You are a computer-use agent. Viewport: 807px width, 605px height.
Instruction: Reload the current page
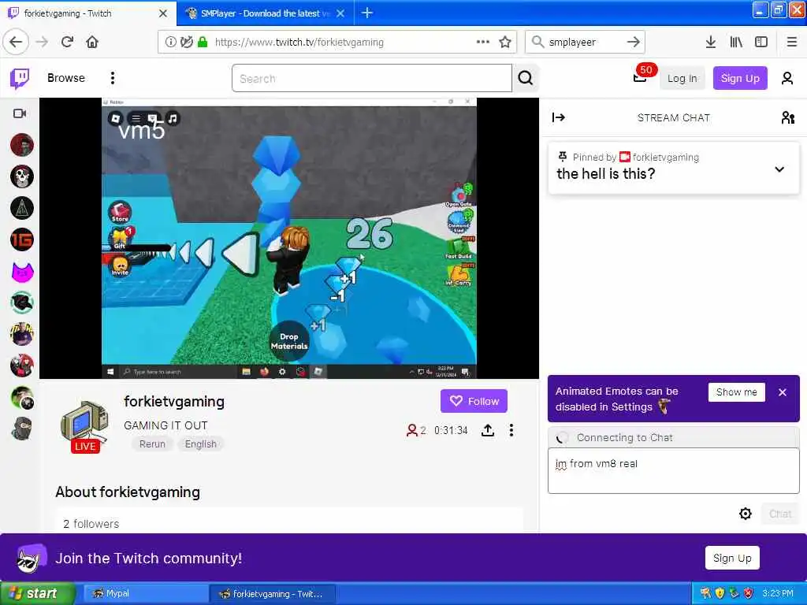(67, 43)
